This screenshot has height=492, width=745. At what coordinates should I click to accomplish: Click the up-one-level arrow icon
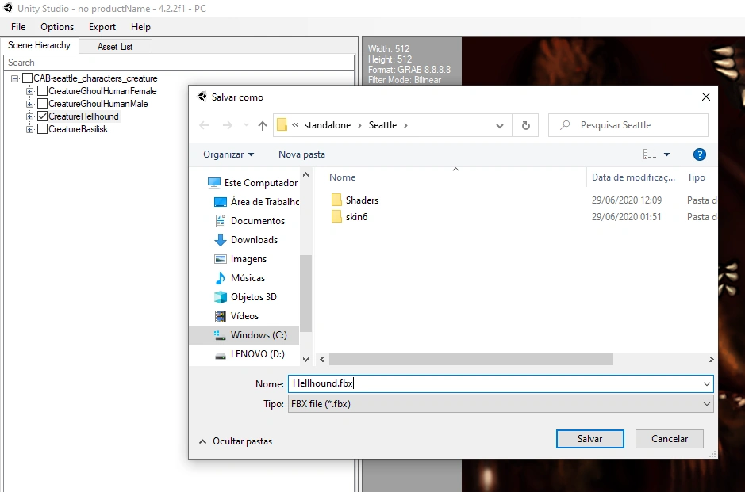point(263,125)
